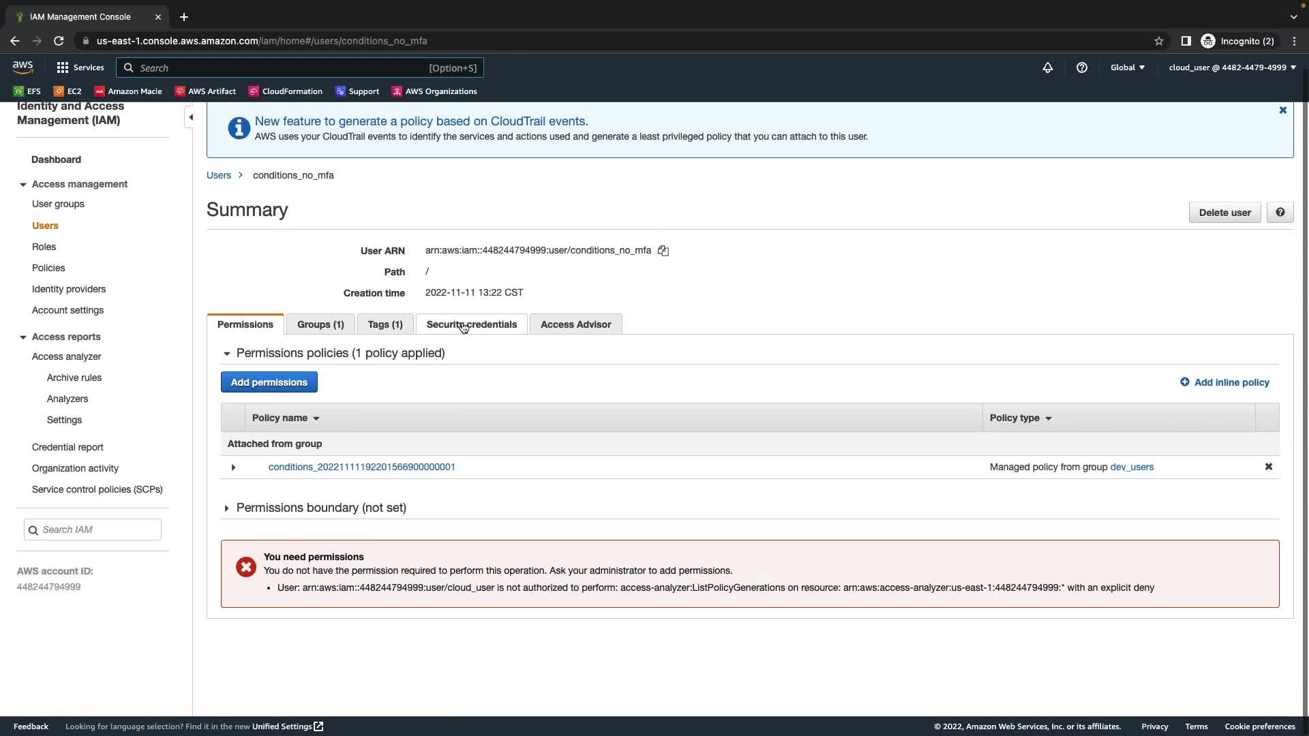Screen dimensions: 1309x736
Task: Click the help question mark beside Delete user
Action: 1280,213
